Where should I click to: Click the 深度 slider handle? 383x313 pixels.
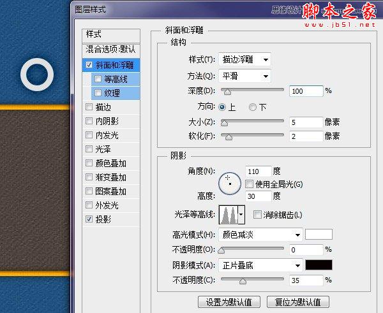click(x=227, y=92)
